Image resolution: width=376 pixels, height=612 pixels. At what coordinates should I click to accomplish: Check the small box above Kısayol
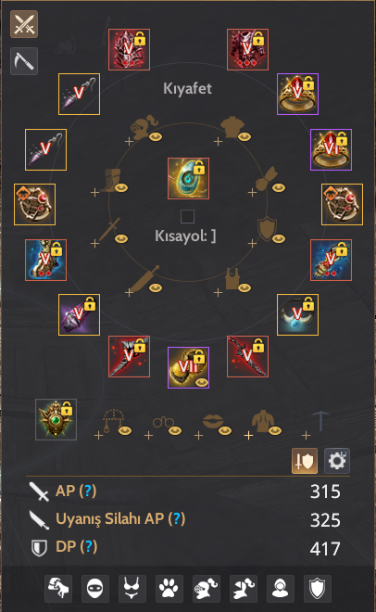click(187, 216)
